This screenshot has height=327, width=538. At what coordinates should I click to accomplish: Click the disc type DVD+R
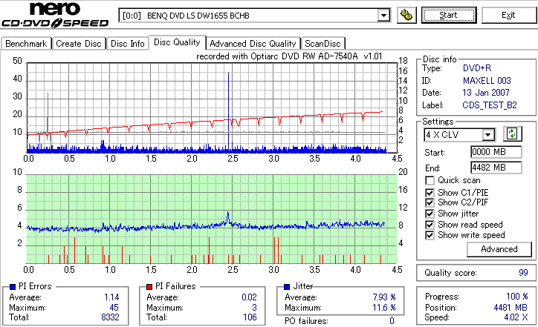click(x=477, y=68)
